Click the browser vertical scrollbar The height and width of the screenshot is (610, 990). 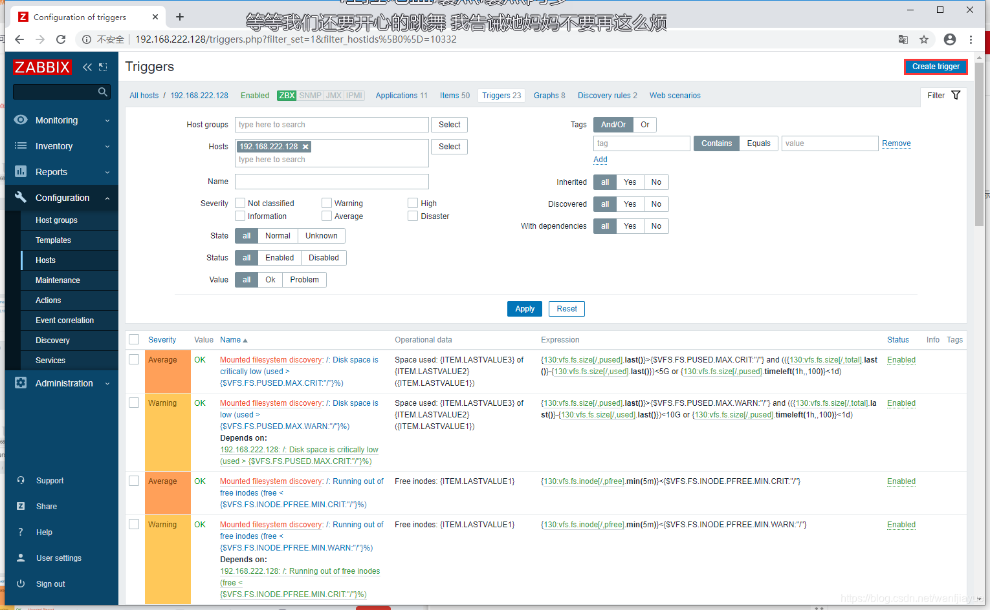(x=979, y=145)
